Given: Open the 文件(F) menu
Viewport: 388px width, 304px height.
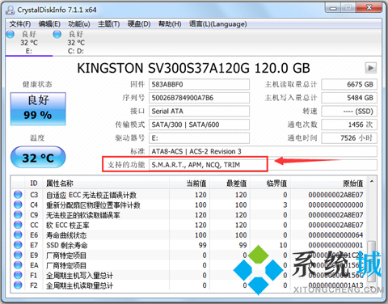Looking at the screenshot, I should click(20, 24).
